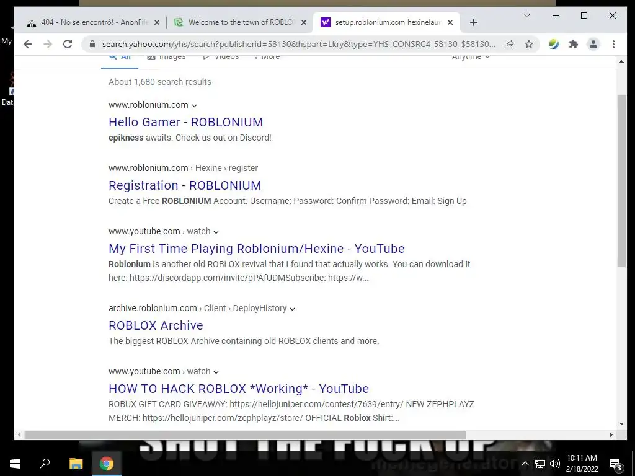The image size is (635, 476).
Task: Switch to Welcome to the town of ROBLOX tab
Action: coord(240,22)
